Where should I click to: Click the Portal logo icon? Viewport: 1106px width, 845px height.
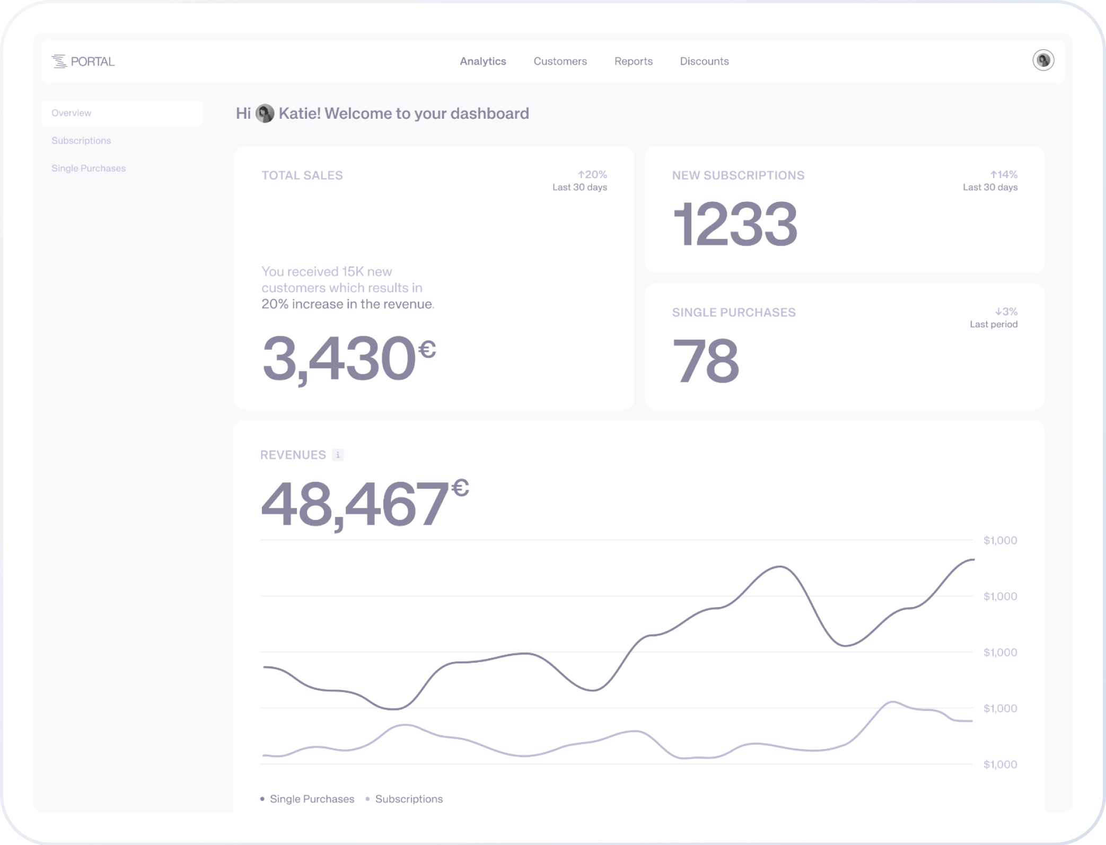point(59,61)
